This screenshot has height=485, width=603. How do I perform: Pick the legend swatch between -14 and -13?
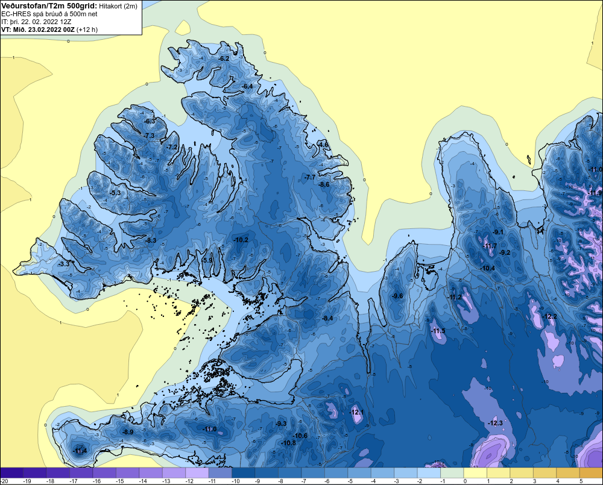click(x=151, y=473)
